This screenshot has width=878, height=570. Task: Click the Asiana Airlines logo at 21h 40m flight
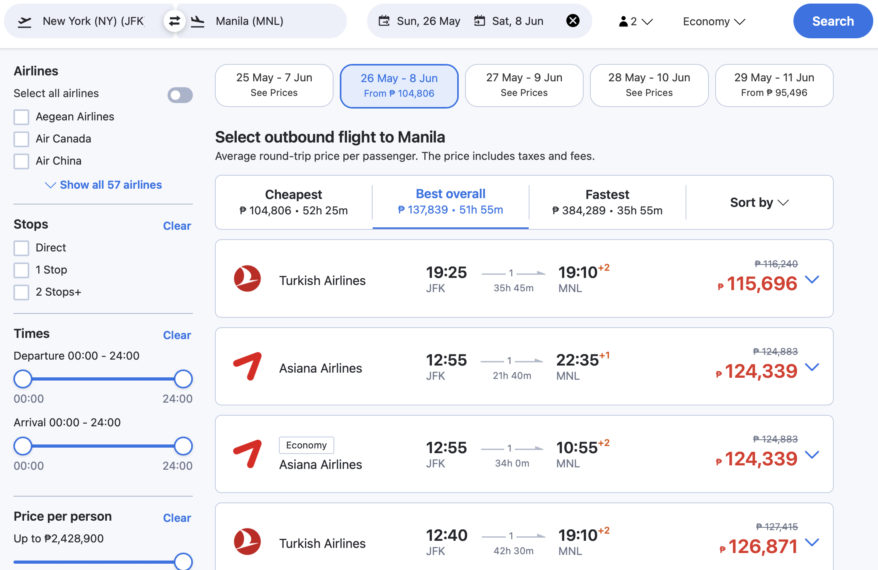247,366
